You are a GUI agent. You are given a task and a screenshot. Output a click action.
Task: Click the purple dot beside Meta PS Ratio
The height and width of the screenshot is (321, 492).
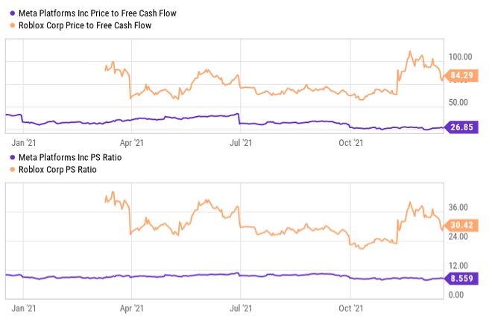click(10, 158)
